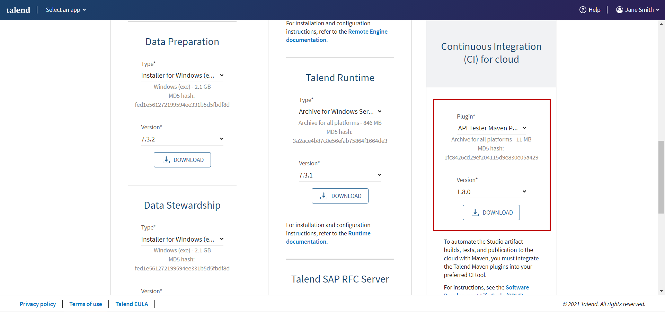665x312 pixels.
Task: Open the Plugin API Tester Maven dropdown
Action: (491, 128)
